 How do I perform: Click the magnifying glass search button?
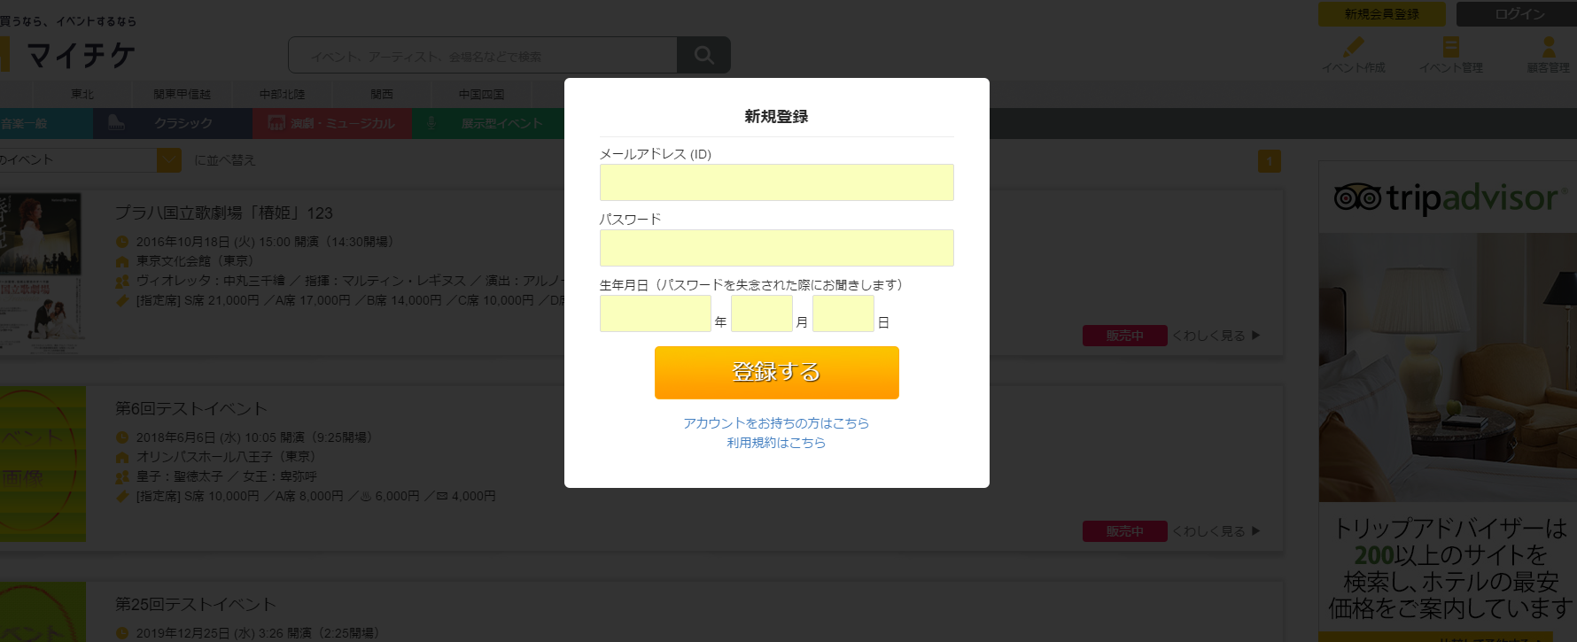coord(703,55)
